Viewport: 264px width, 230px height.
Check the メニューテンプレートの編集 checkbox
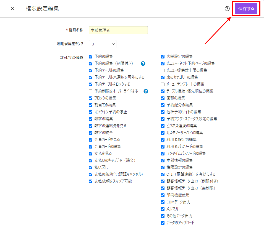[163, 84]
